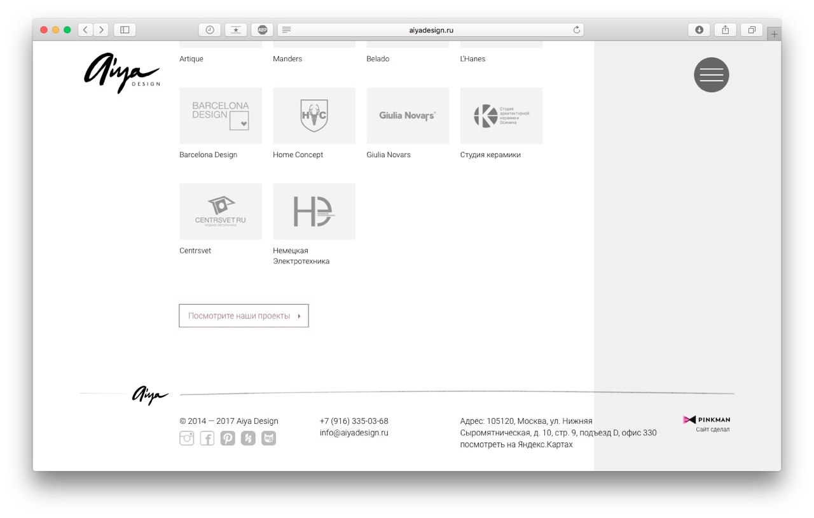Viewport: 814px width, 518px height.
Task: Open the Pinterest icon in the footer
Action: [228, 438]
